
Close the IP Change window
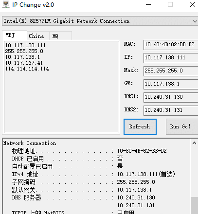[x=193, y=4]
